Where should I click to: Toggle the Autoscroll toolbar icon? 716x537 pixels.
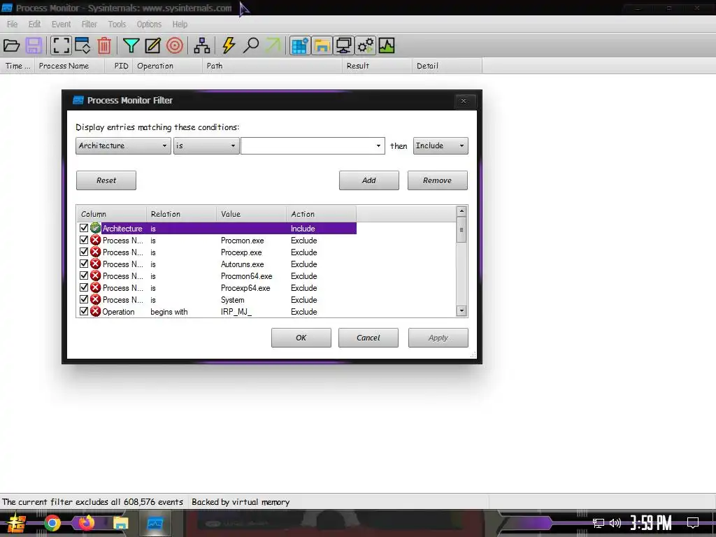[x=83, y=45]
